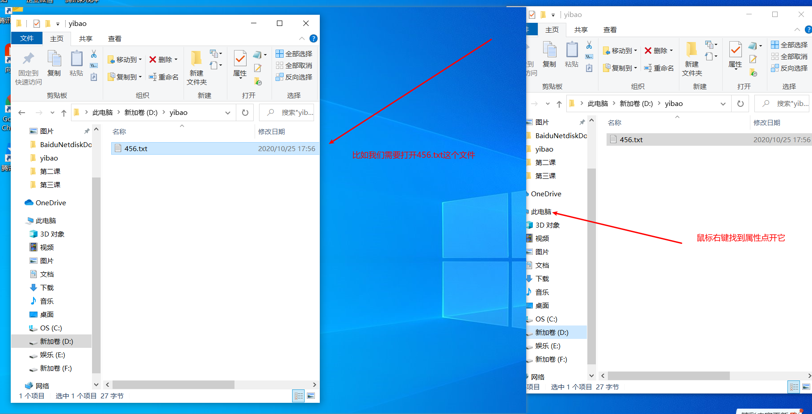Open Copy To dropdown in left window
Viewport: 812px width, 414px height.
(125, 77)
